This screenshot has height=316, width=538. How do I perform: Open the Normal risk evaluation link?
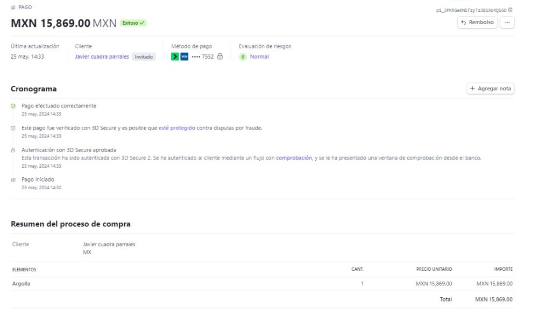[259, 56]
